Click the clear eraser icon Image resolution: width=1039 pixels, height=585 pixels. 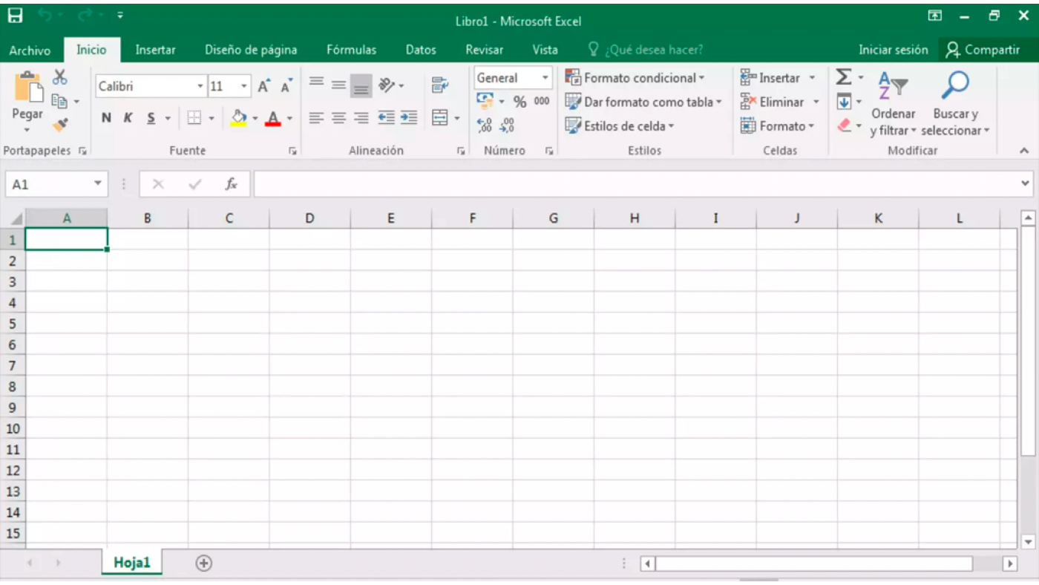pos(845,125)
